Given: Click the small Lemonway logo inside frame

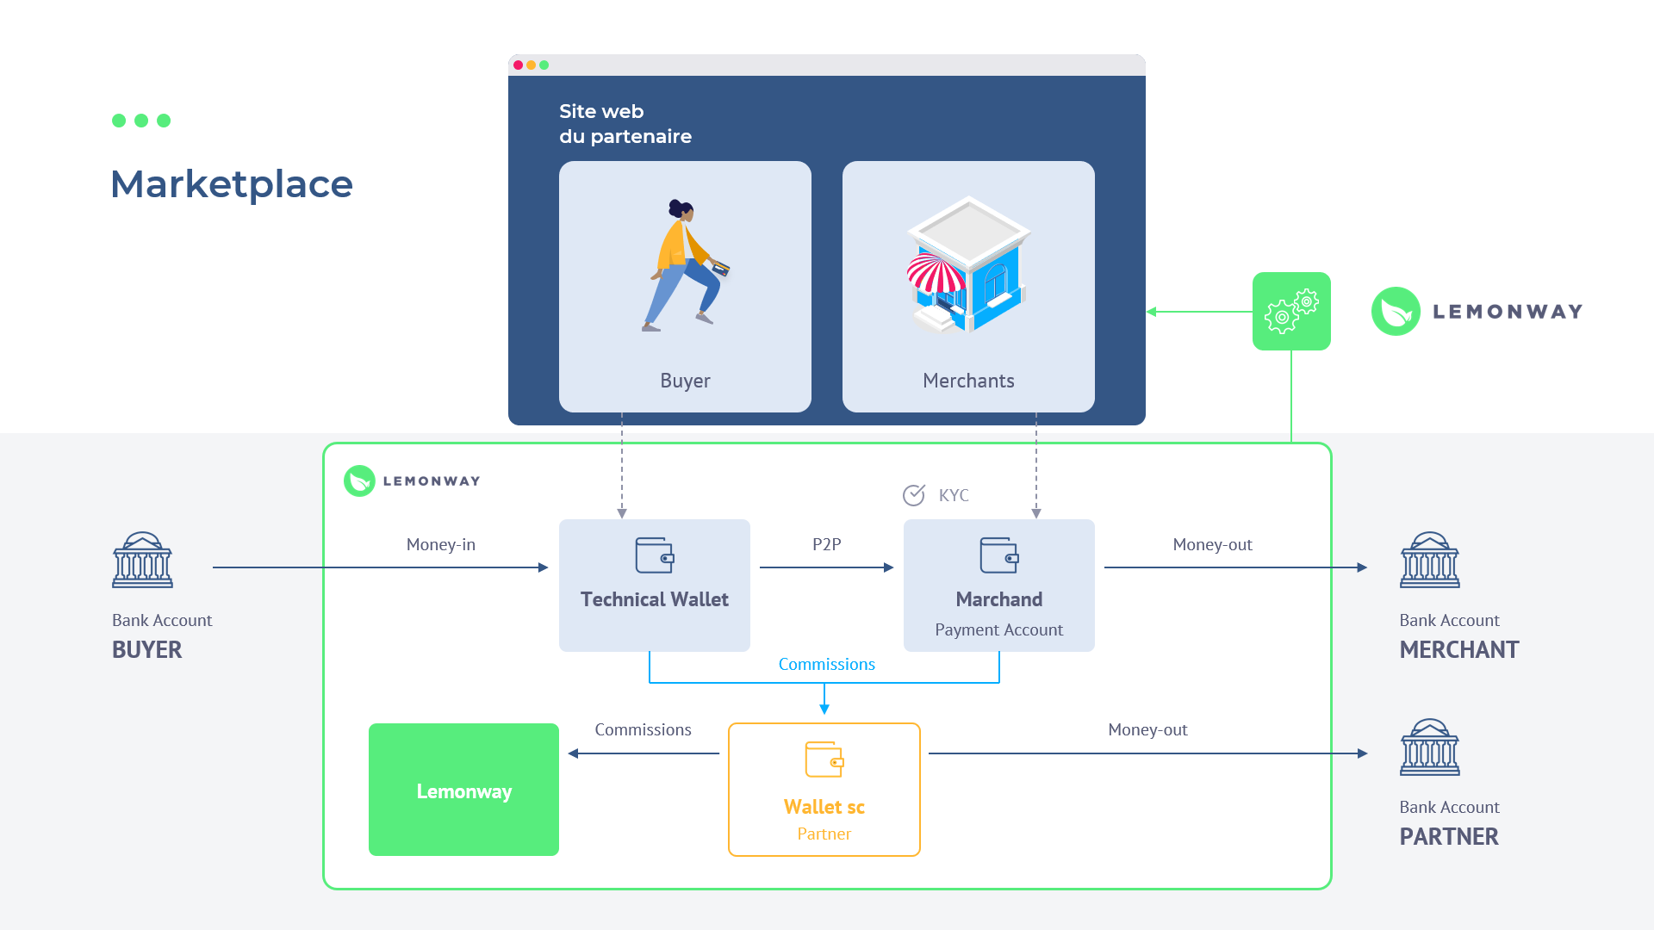Looking at the screenshot, I should coord(412,480).
